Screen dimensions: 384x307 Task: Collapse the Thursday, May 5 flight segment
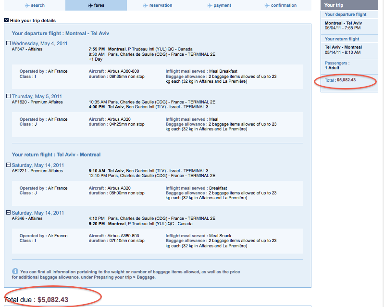click(x=9, y=96)
